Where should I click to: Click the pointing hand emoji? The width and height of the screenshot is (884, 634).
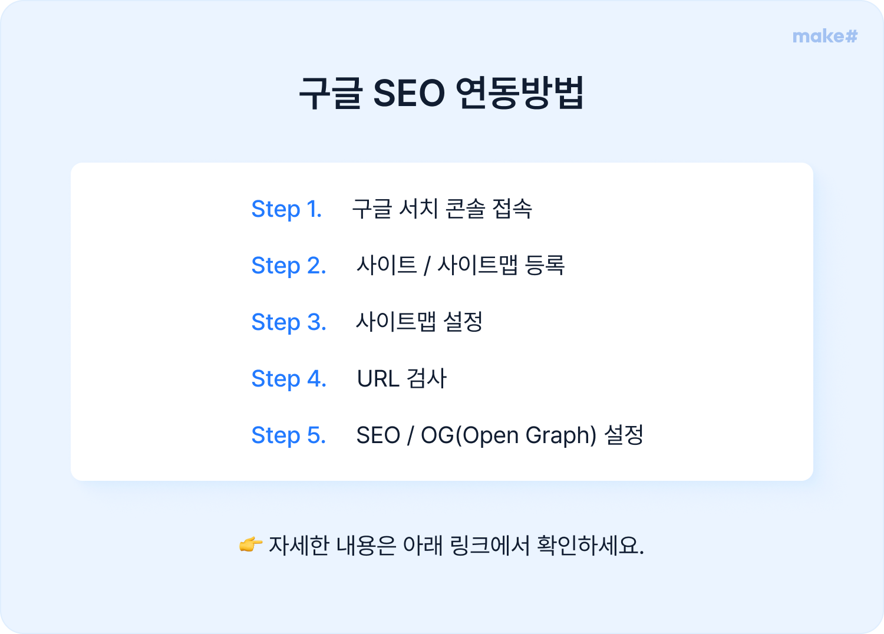[x=250, y=544]
